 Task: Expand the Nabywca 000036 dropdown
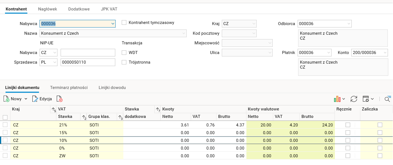coord(113,24)
